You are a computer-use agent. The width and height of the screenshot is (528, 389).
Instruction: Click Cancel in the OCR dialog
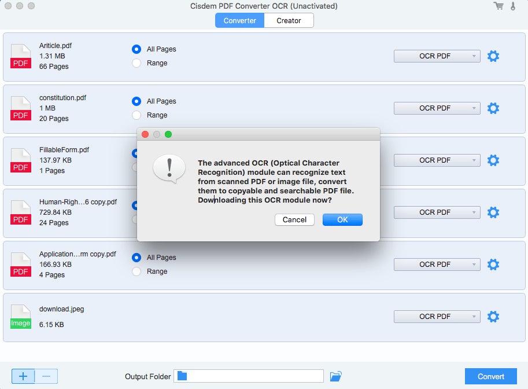[294, 220]
